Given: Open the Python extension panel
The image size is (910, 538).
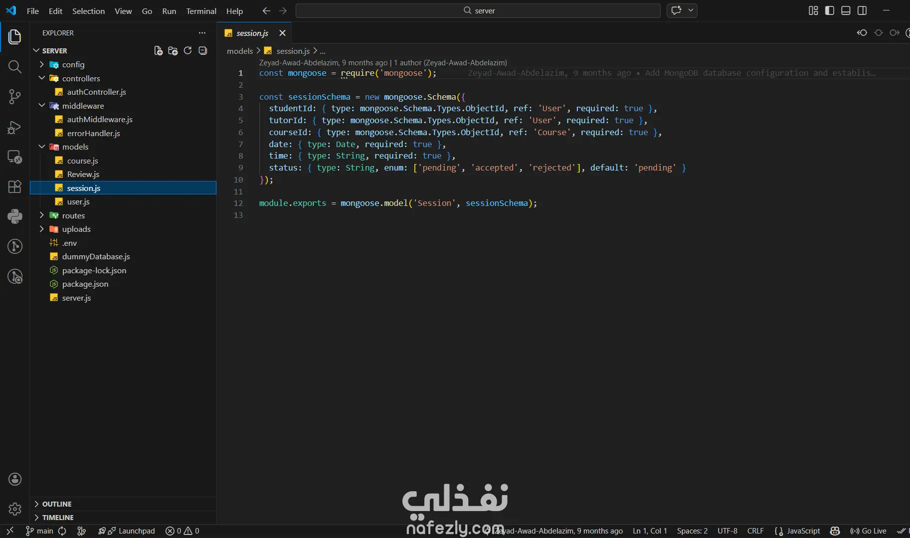Looking at the screenshot, I should tap(14, 216).
